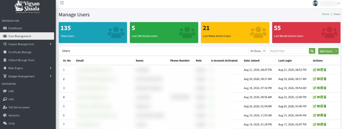Open the user account menu caret
Viewport: 342px width, 129px height.
pyautogui.click(x=340, y=3)
